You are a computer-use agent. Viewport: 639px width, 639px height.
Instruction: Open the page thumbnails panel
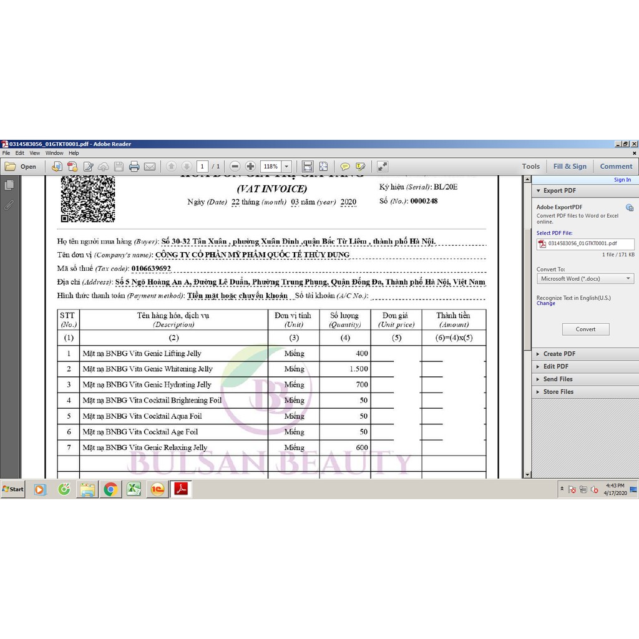(9, 185)
